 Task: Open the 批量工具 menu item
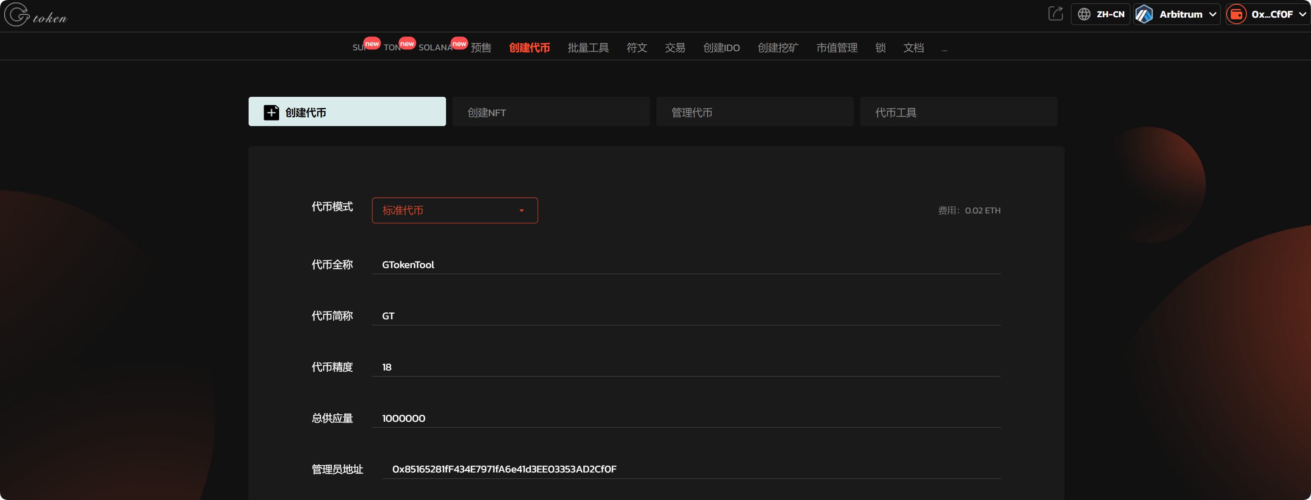point(588,48)
